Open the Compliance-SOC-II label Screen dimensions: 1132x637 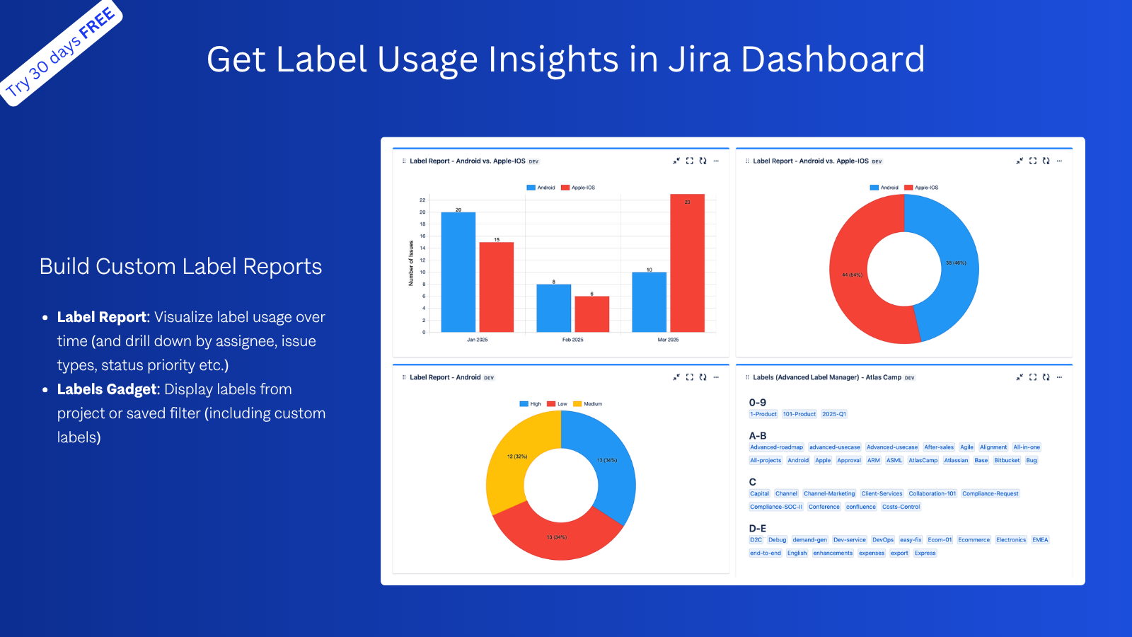click(x=776, y=507)
